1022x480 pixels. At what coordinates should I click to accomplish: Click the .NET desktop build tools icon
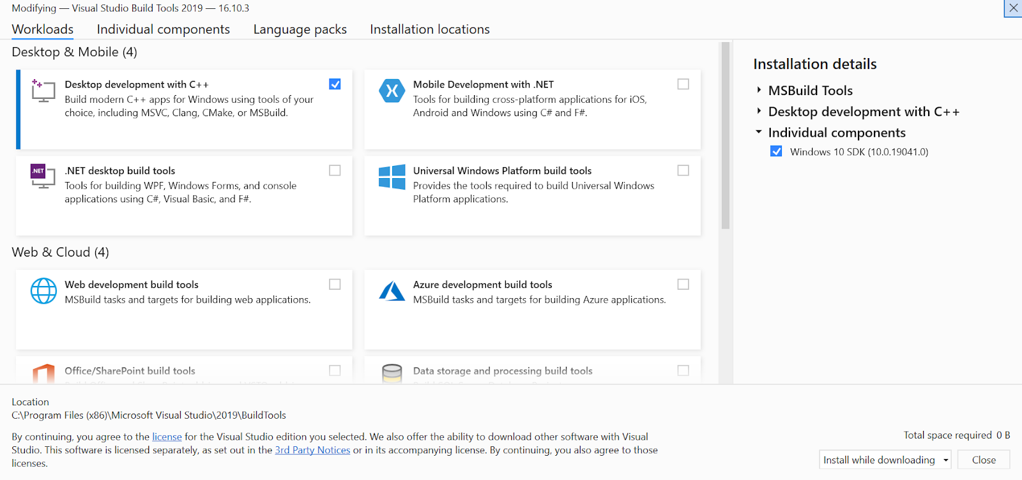pos(43,176)
